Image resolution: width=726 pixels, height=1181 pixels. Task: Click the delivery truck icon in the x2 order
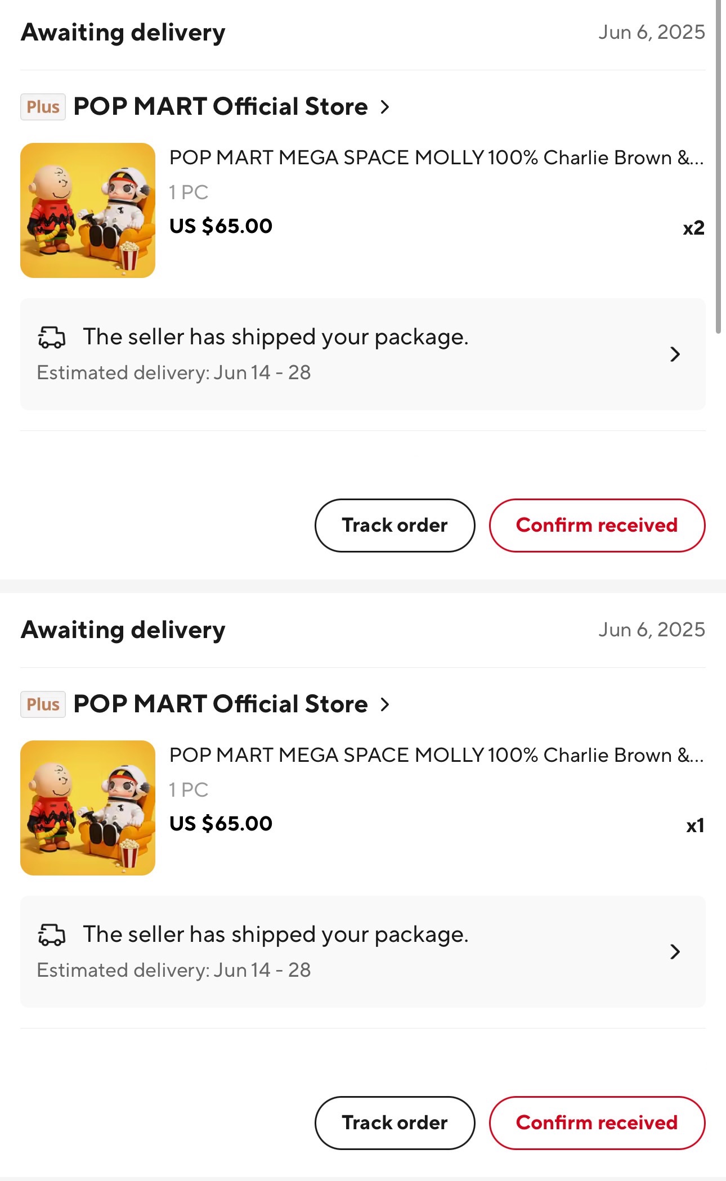tap(52, 338)
